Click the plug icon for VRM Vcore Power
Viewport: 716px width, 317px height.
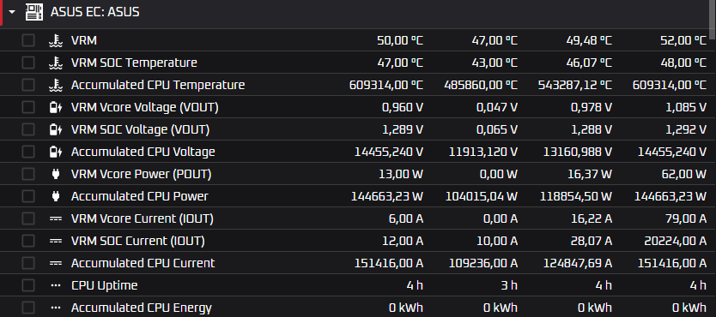point(55,174)
